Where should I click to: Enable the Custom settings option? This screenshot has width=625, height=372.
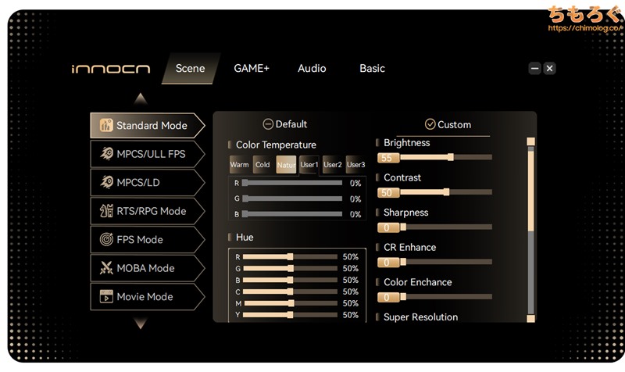430,124
